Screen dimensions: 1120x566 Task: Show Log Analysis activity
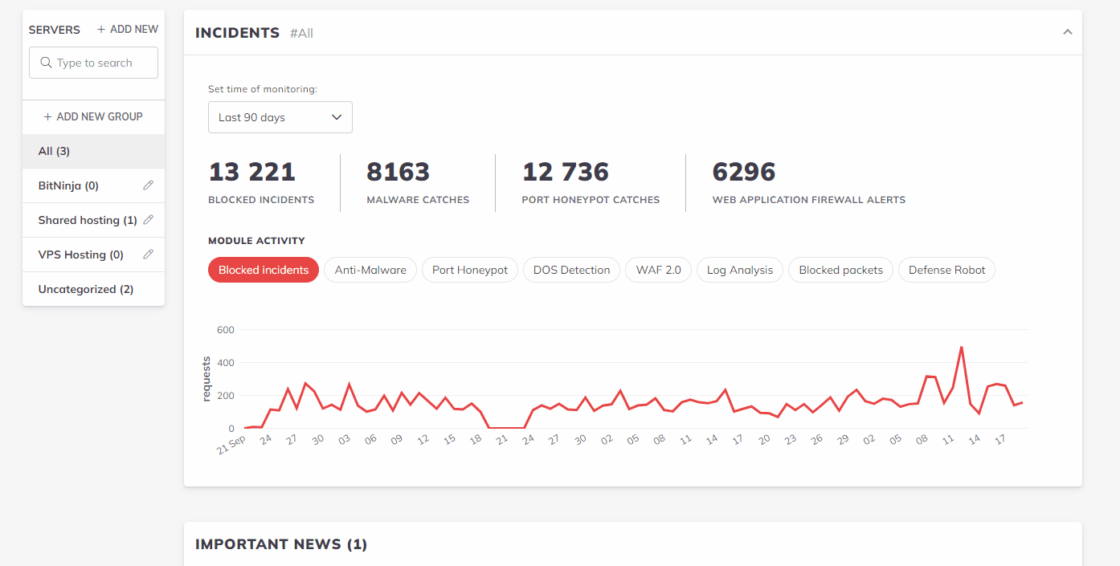(740, 271)
